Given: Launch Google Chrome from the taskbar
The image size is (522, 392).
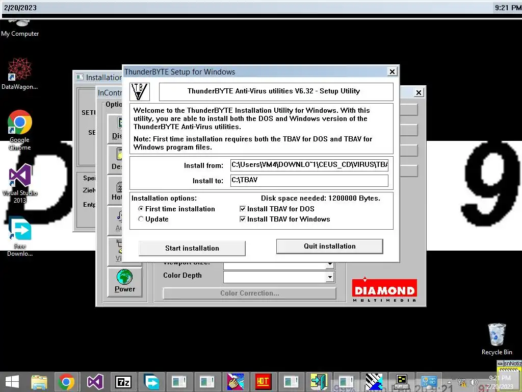Looking at the screenshot, I should coord(66,382).
